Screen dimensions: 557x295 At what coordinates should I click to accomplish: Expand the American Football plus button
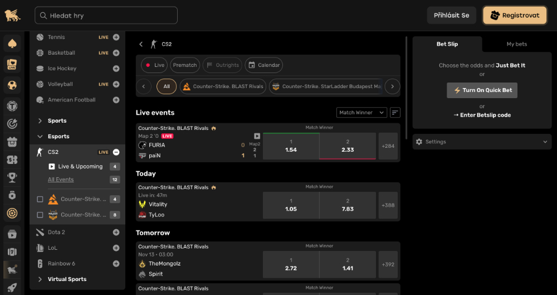coord(116,100)
